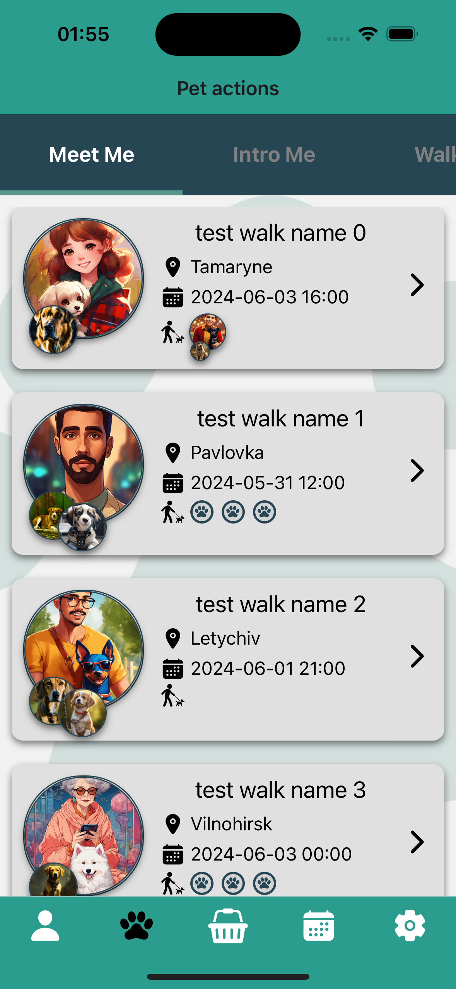Select the third paw slot in test walk name 3

click(265, 883)
